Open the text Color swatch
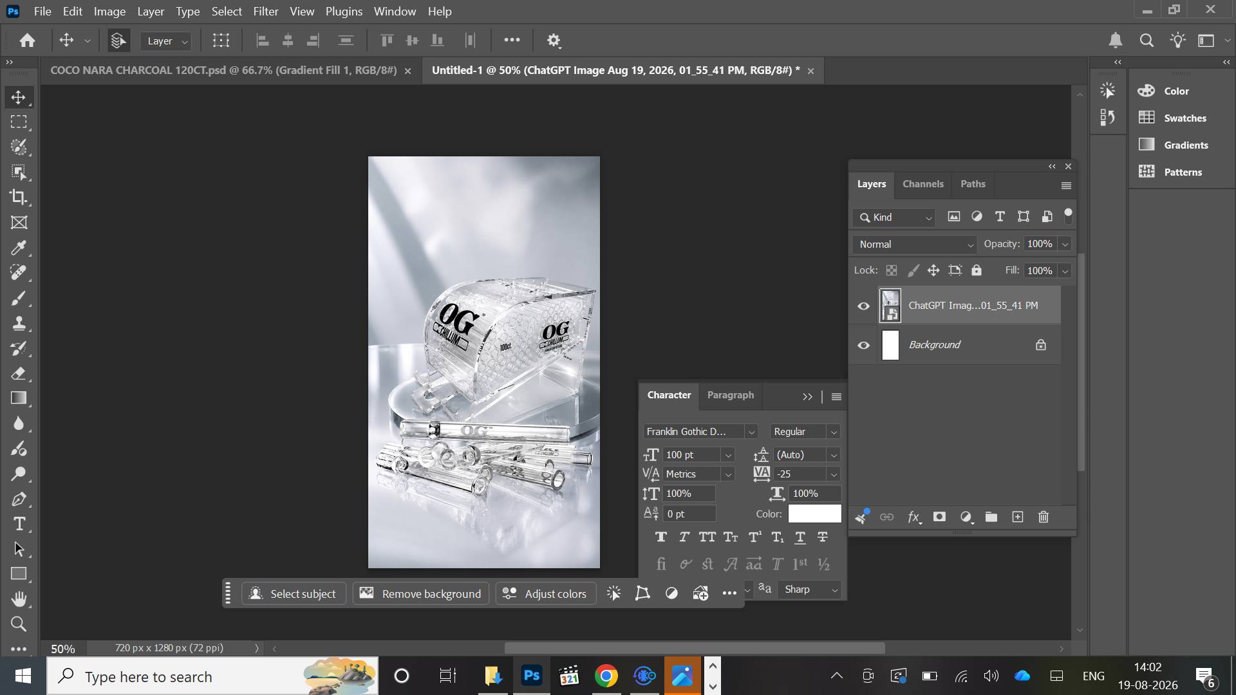The image size is (1236, 695). coord(814,514)
